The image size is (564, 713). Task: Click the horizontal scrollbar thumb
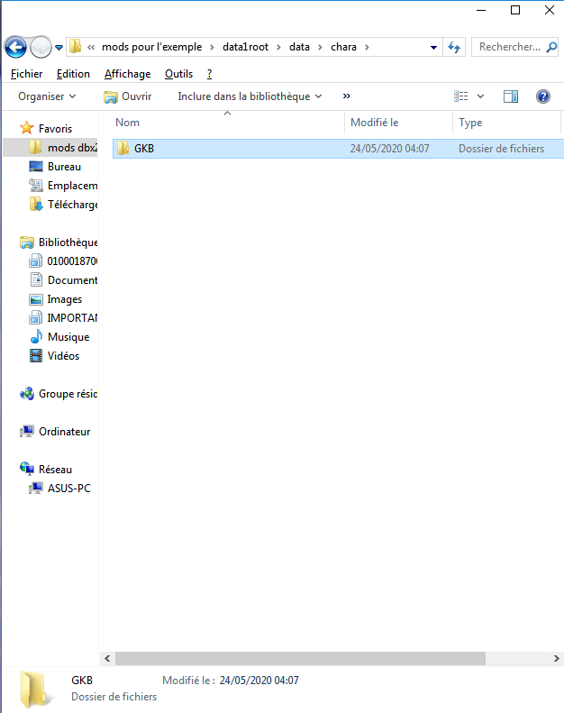coord(300,658)
